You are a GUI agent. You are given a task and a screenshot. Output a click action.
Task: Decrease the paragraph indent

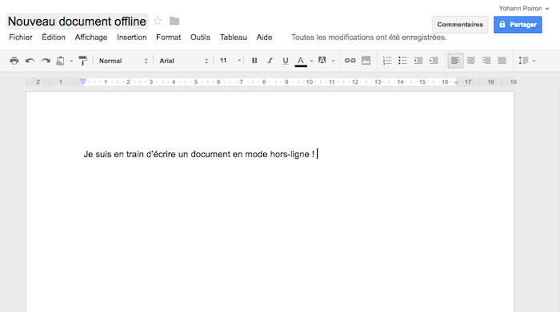point(418,61)
